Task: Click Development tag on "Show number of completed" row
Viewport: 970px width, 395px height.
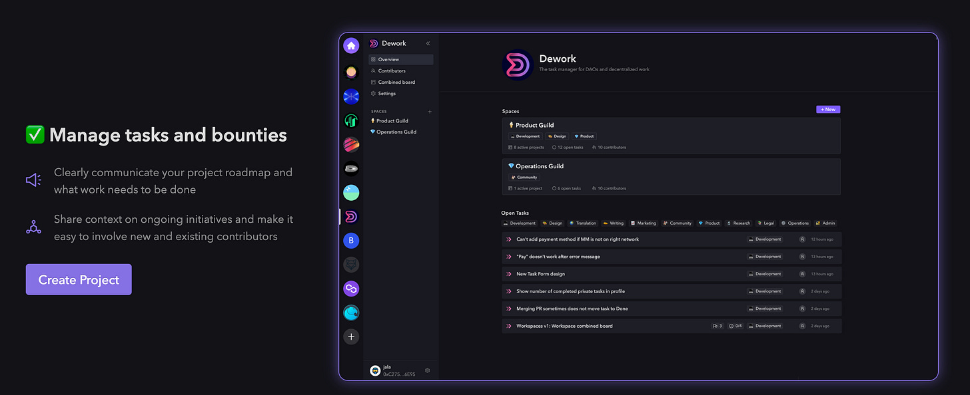Action: click(x=765, y=291)
